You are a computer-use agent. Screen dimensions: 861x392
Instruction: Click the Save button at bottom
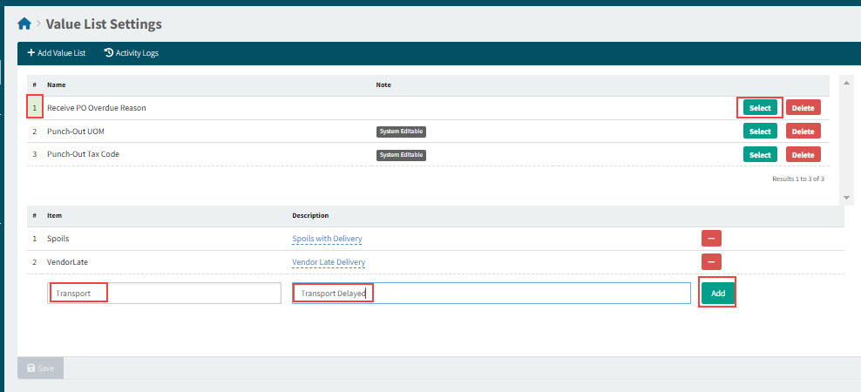click(40, 368)
